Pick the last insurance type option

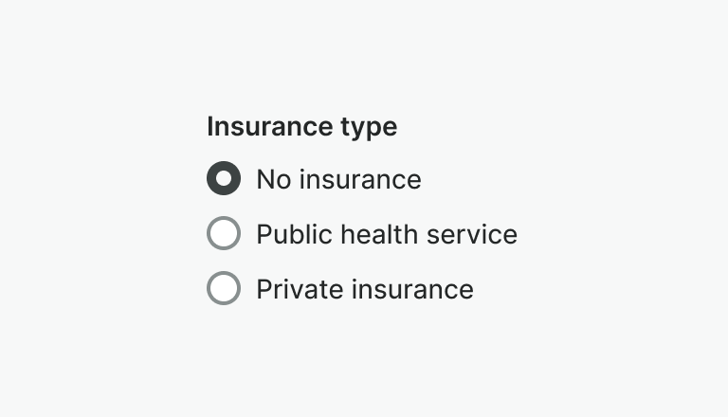224,289
